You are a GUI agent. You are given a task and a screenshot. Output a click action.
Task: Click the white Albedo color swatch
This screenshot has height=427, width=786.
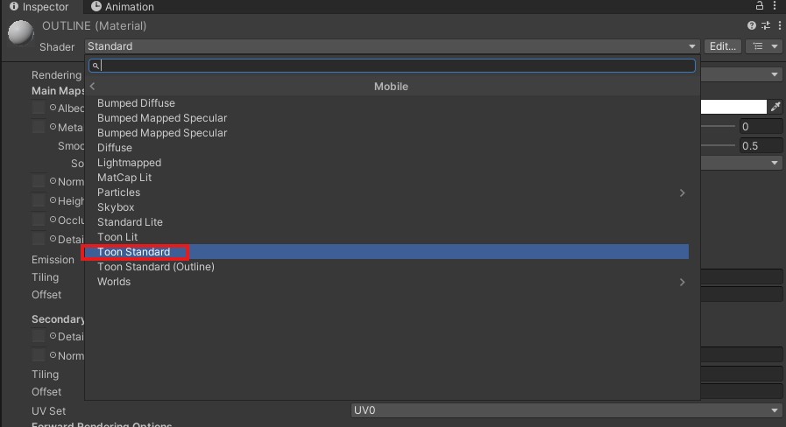pyautogui.click(x=733, y=107)
